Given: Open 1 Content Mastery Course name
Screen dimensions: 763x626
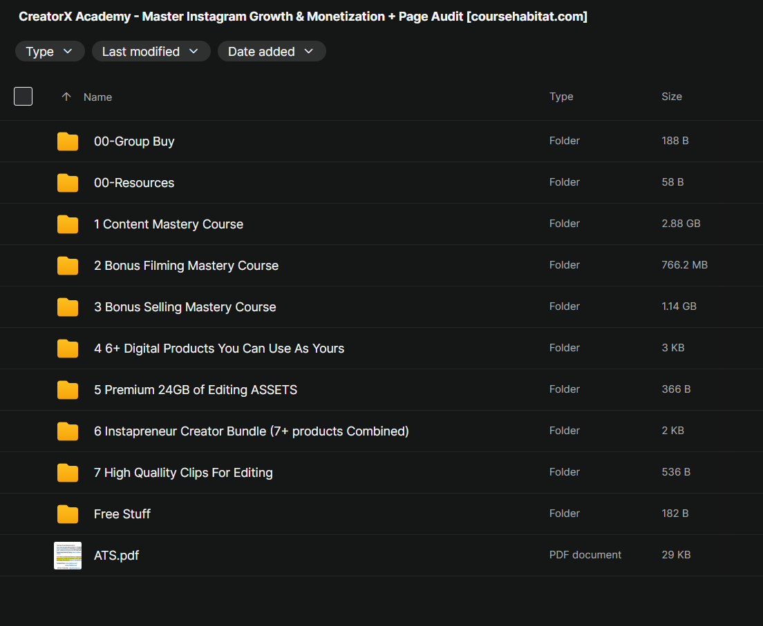Looking at the screenshot, I should click(x=169, y=224).
